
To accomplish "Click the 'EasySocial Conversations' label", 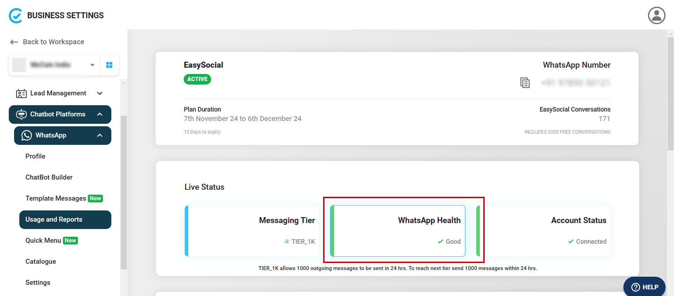I will click(x=575, y=109).
